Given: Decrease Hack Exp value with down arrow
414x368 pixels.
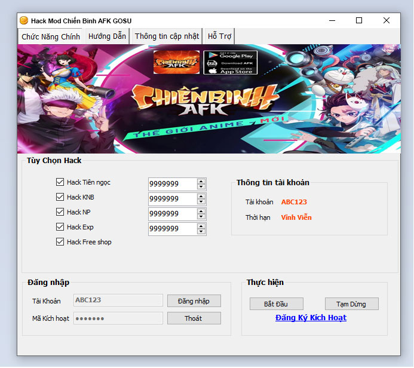Looking at the screenshot, I should click(x=201, y=232).
